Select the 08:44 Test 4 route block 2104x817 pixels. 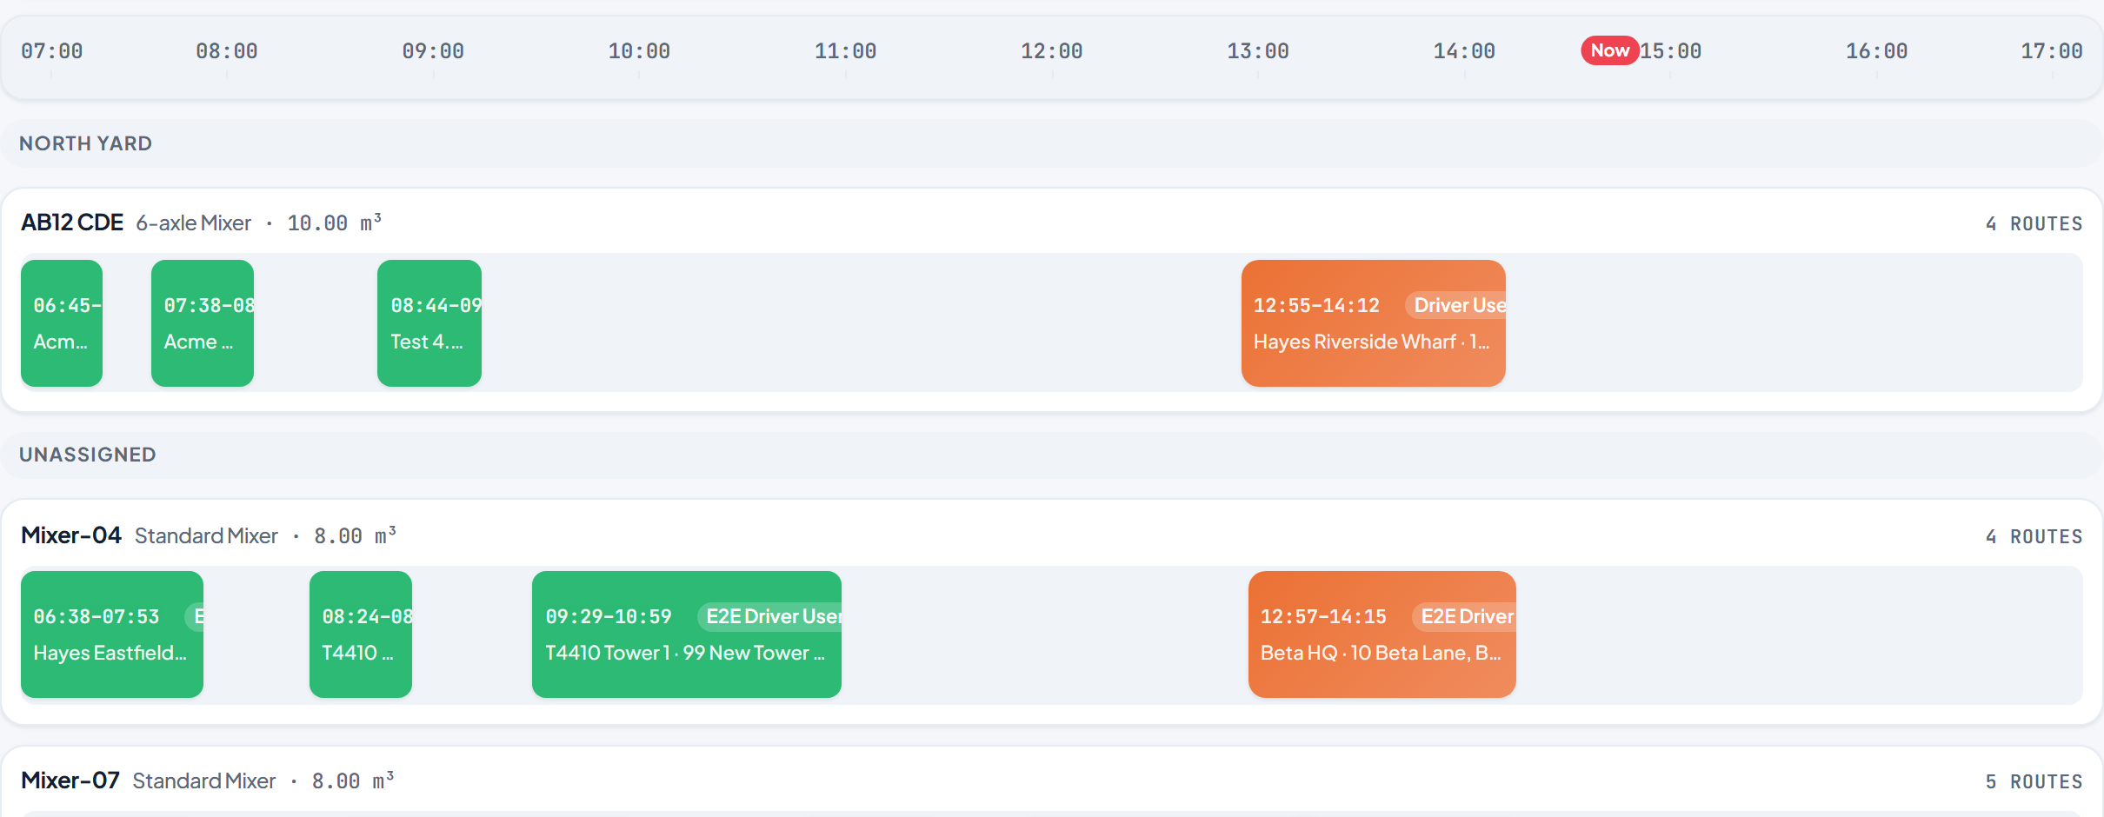tap(429, 323)
